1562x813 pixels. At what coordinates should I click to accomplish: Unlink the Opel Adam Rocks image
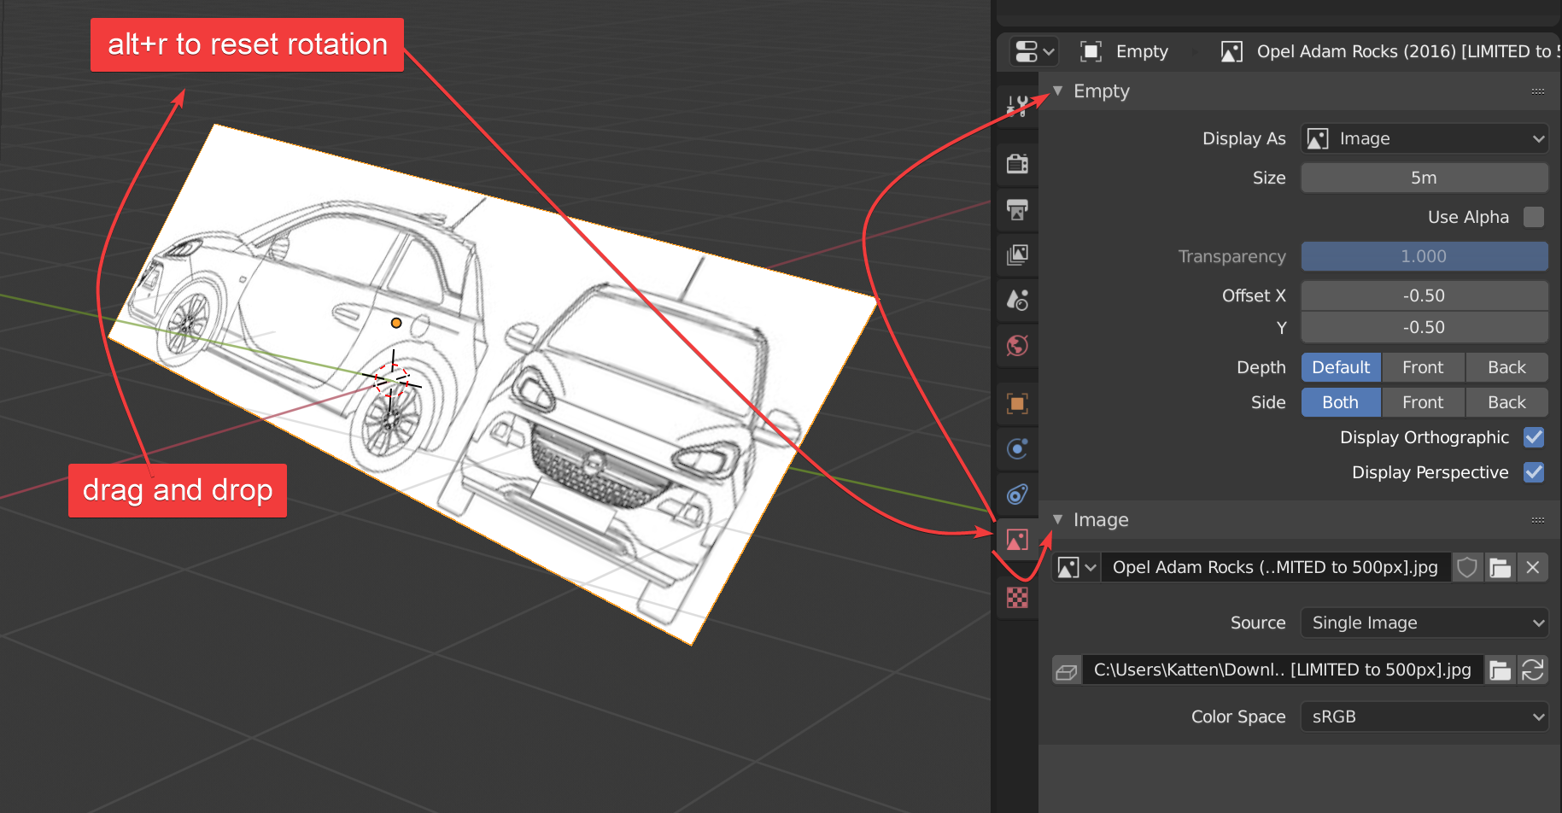[1533, 568]
